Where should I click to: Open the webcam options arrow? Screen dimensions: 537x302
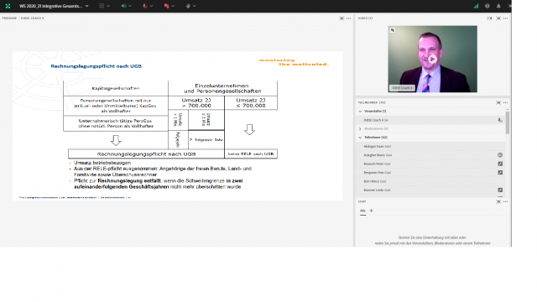pos(173,6)
